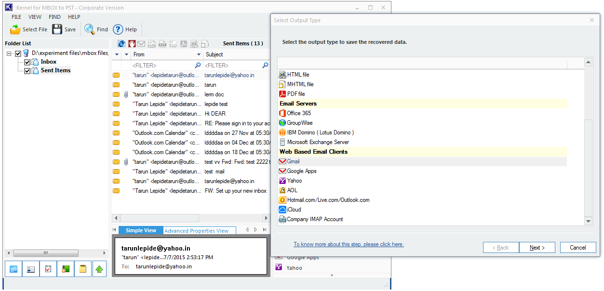This screenshot has width=604, height=291.
Task: Open the VIEW menu
Action: coord(35,17)
